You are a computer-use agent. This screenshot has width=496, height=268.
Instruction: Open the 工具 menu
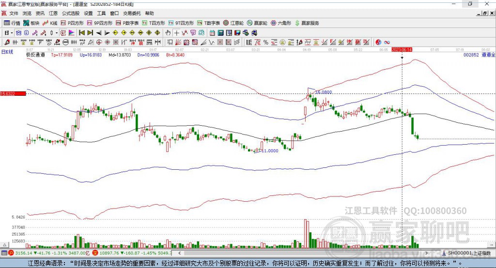pos(101,13)
